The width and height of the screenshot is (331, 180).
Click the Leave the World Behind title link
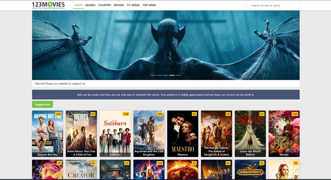click(250, 153)
